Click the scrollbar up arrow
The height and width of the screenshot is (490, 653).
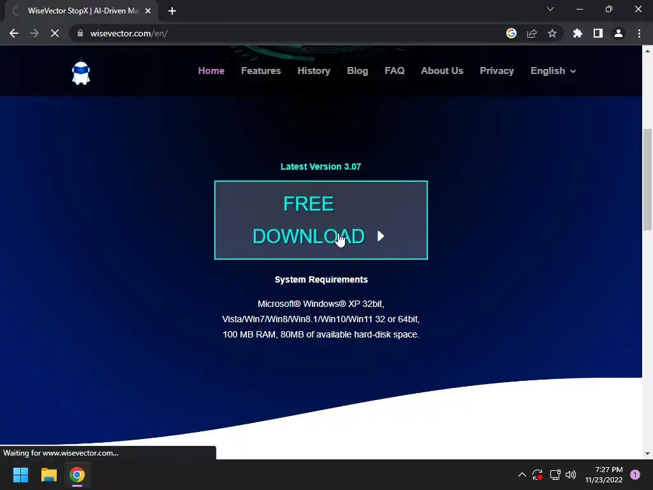click(x=647, y=51)
